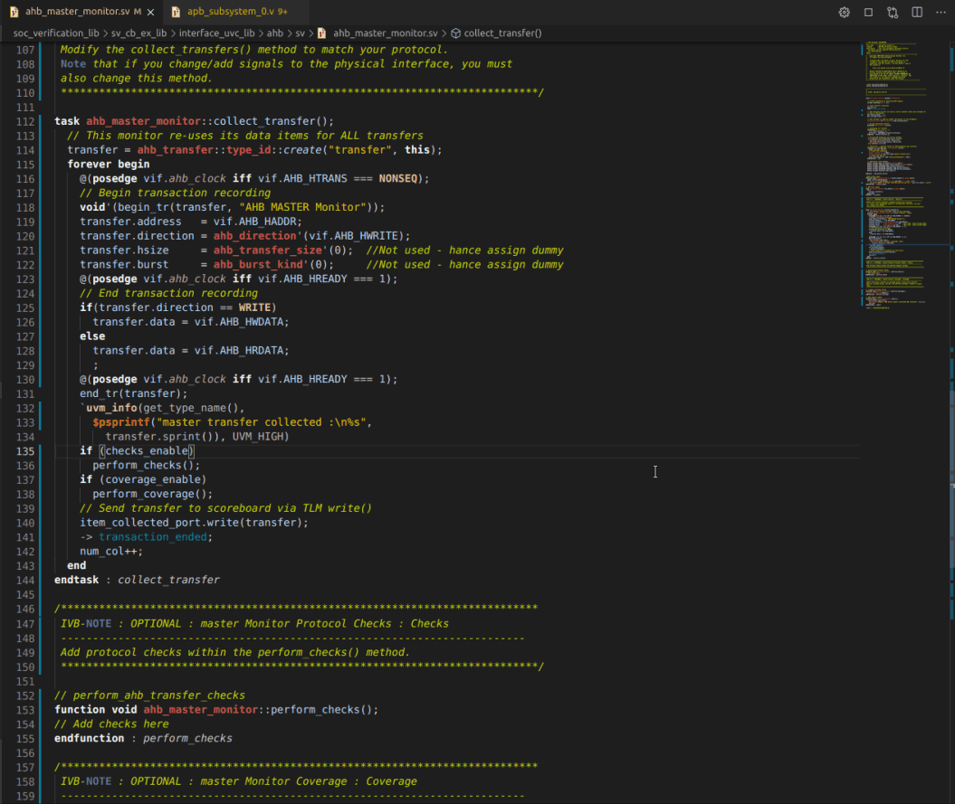The image size is (955, 804).
Task: Expand the ahb breadcrumb segment
Action: pyautogui.click(x=275, y=32)
